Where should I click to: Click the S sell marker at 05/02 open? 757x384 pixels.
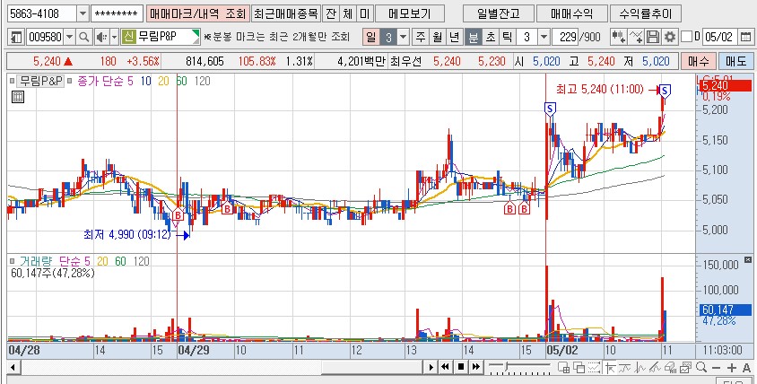point(550,109)
